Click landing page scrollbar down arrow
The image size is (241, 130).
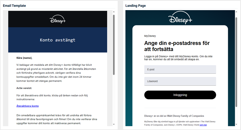coord(236,124)
